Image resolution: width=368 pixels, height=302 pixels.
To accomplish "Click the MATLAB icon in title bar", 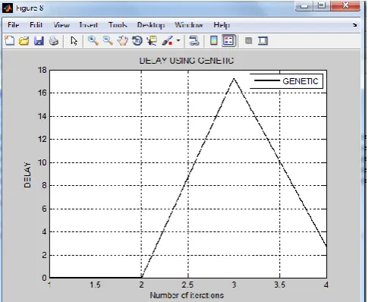I will 8,8.
